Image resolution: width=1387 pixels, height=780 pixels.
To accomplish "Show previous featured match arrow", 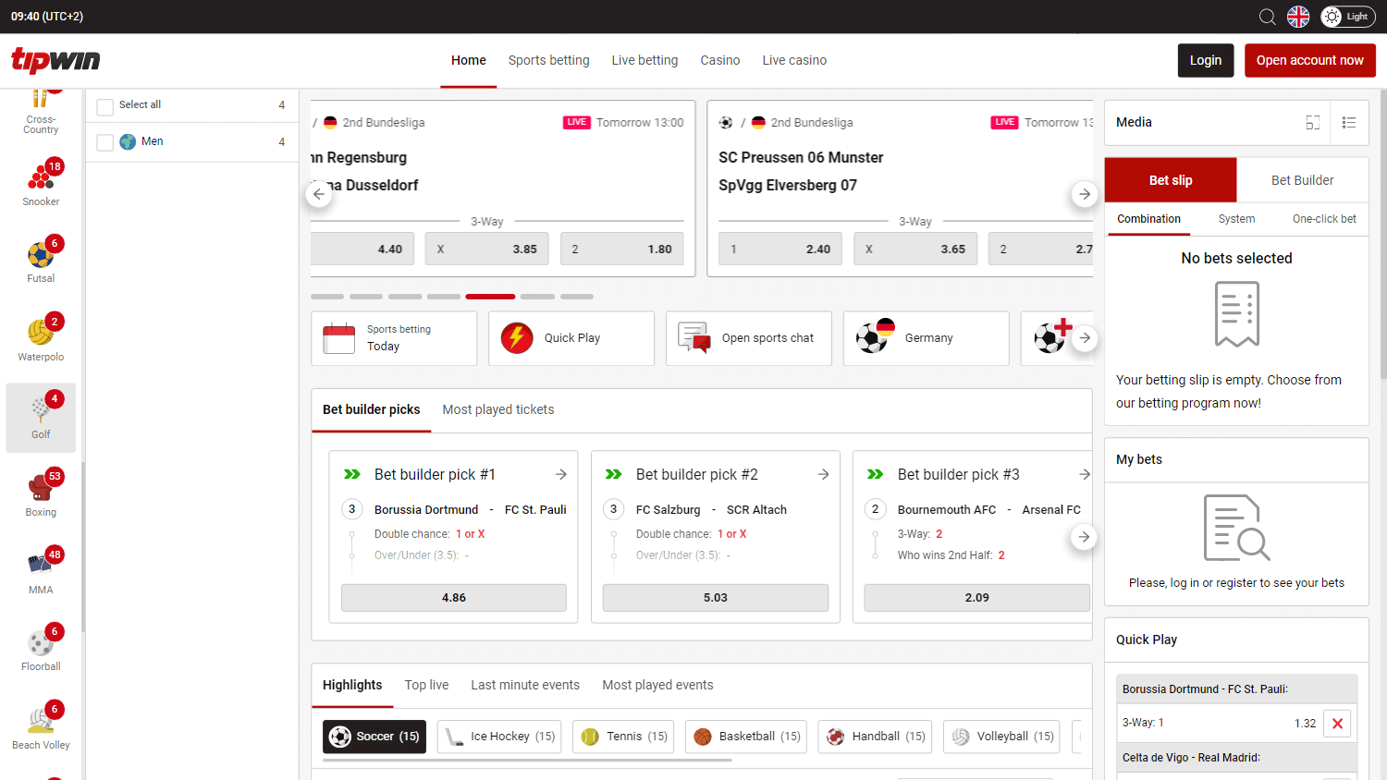I will [319, 194].
